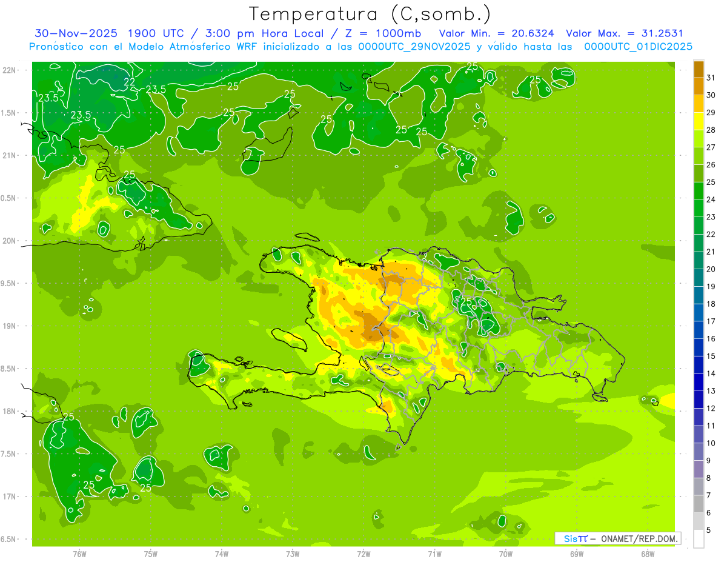This screenshot has height=562, width=727.
Task: Click the '72W' longitude axis label
Action: (363, 554)
